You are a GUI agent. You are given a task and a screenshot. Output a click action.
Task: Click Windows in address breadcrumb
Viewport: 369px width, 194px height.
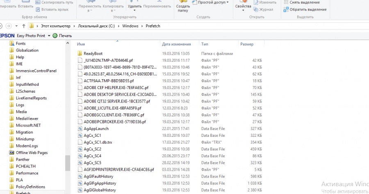(x=130, y=26)
